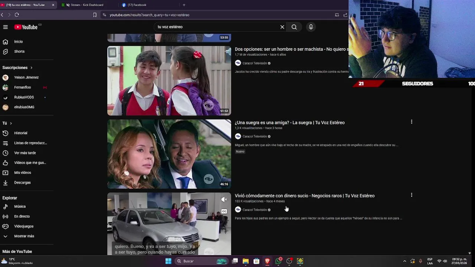Image resolution: width=475 pixels, height=267 pixels.
Task: Click the Música note icon
Action: pos(6,207)
